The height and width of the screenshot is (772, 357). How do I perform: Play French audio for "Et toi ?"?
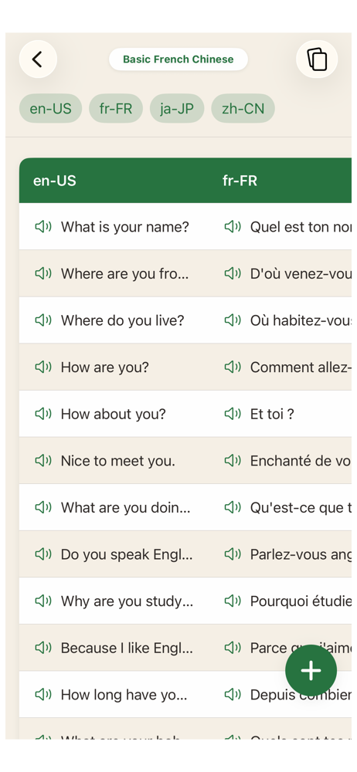point(233,414)
